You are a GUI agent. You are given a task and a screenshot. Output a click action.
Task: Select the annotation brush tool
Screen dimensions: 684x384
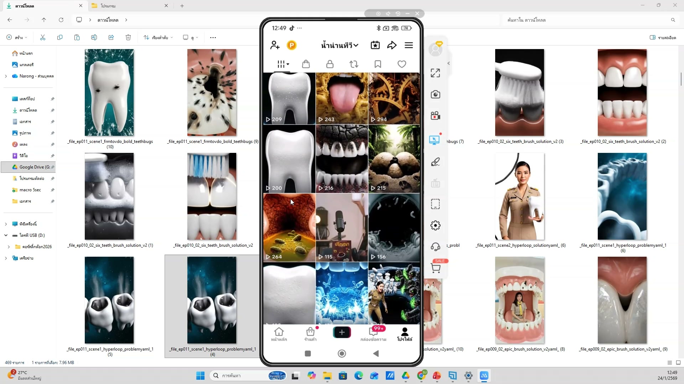(x=435, y=162)
